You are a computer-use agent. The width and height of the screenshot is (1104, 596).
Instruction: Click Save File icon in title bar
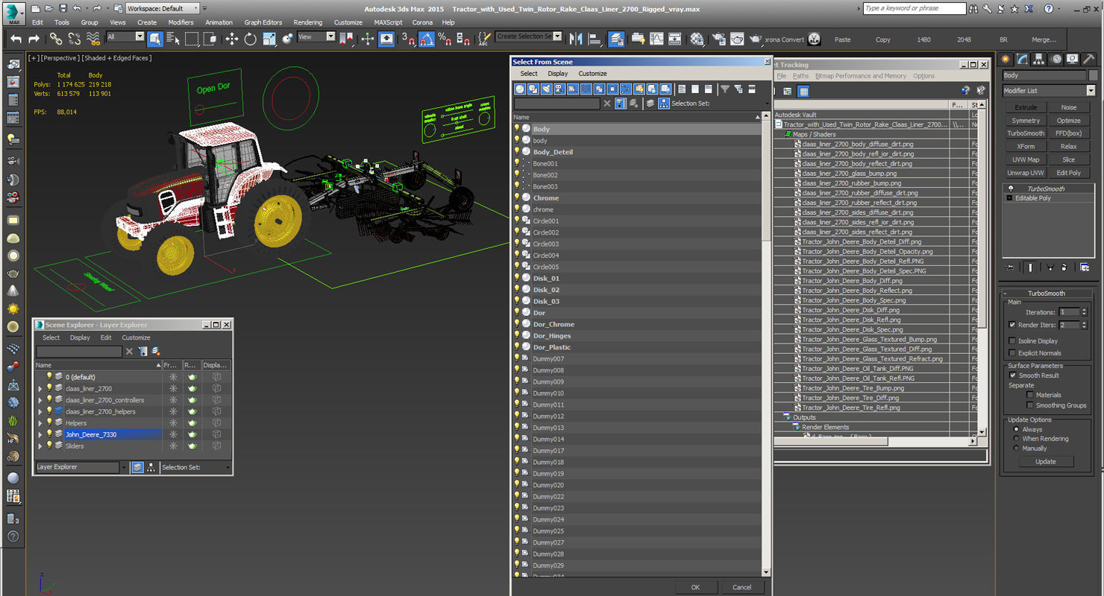pyautogui.click(x=63, y=8)
